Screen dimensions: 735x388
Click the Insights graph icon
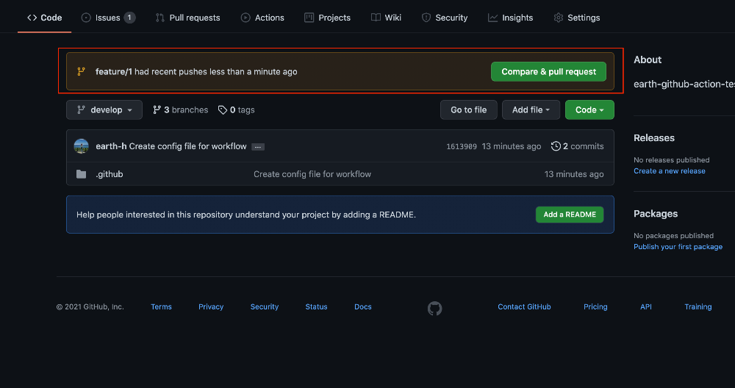point(492,18)
